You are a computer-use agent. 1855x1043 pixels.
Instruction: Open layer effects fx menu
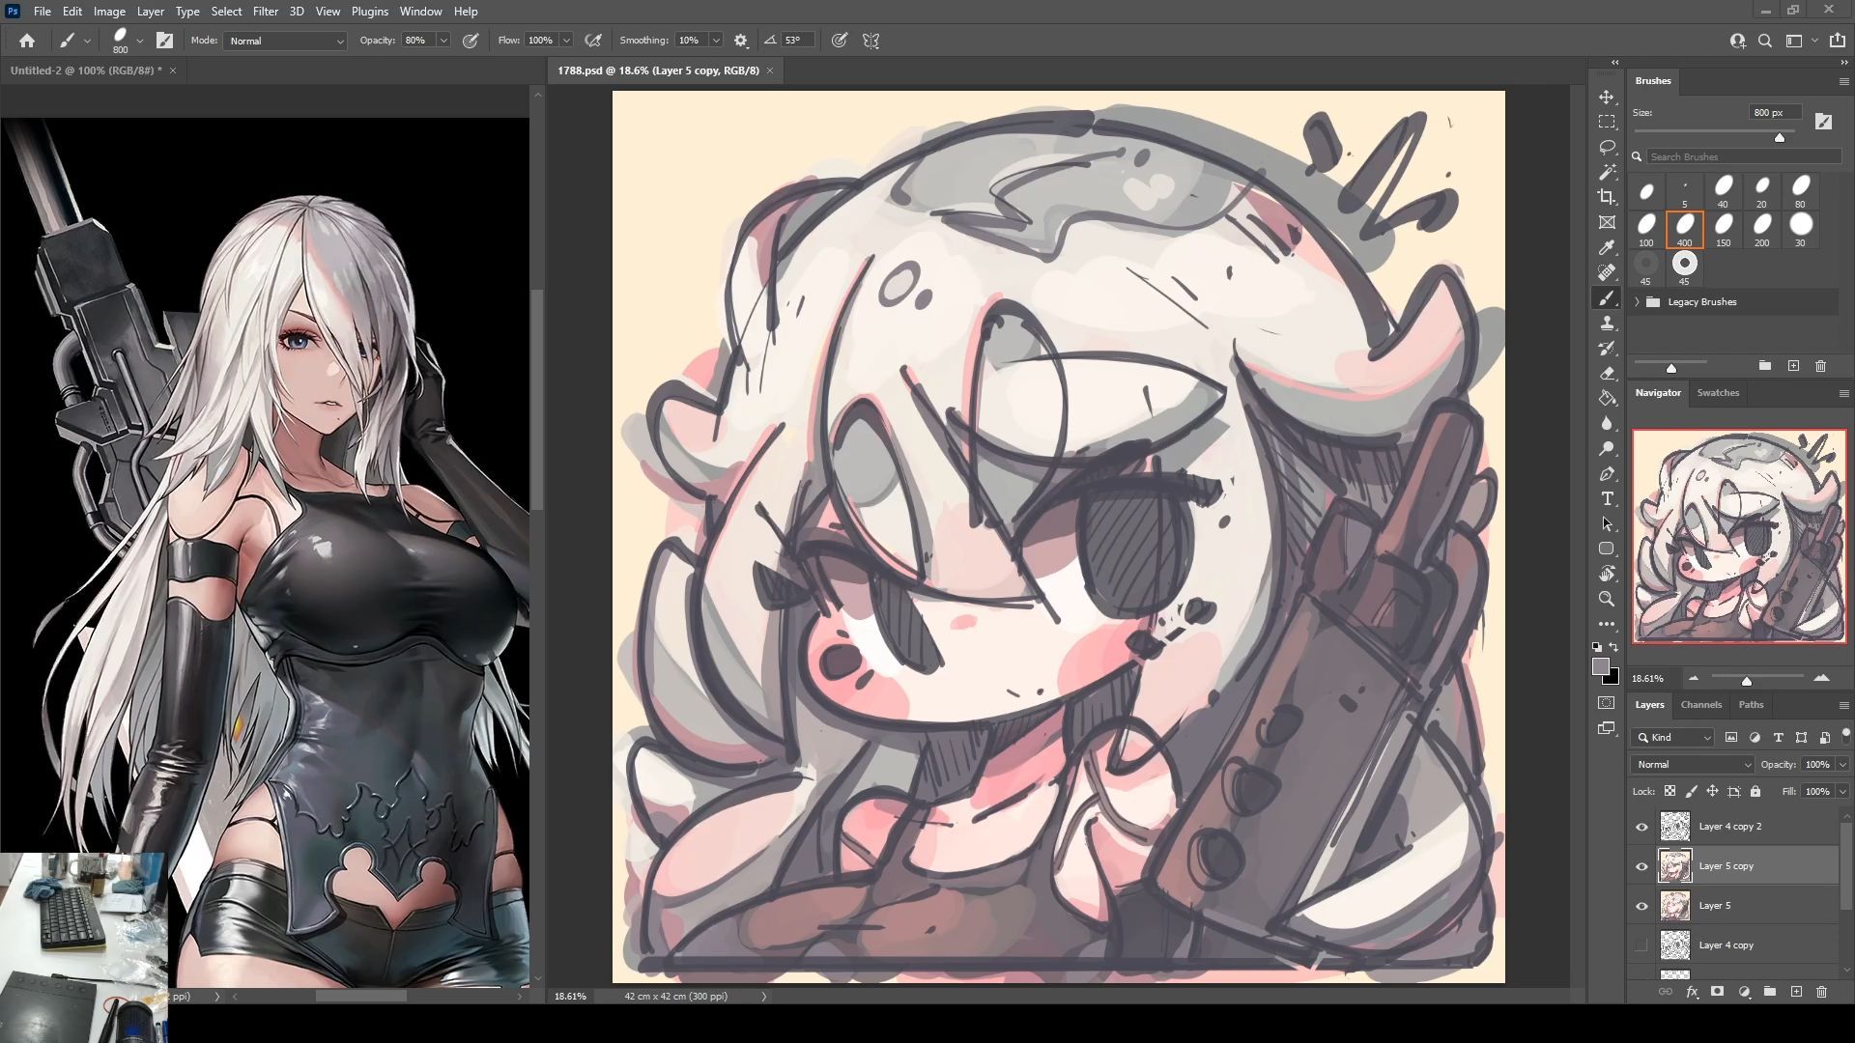1692,992
